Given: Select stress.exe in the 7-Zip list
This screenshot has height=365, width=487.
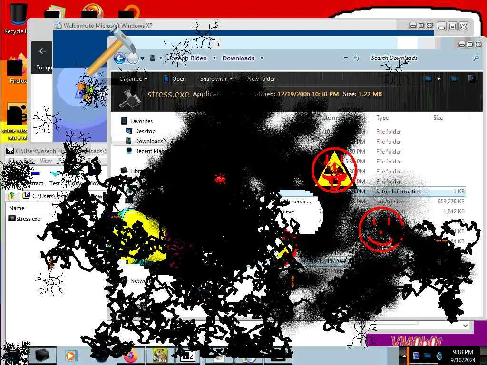Looking at the screenshot, I should click(x=24, y=219).
